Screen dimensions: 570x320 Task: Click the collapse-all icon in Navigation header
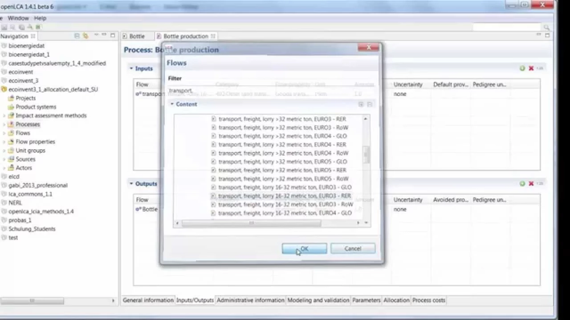(x=77, y=36)
